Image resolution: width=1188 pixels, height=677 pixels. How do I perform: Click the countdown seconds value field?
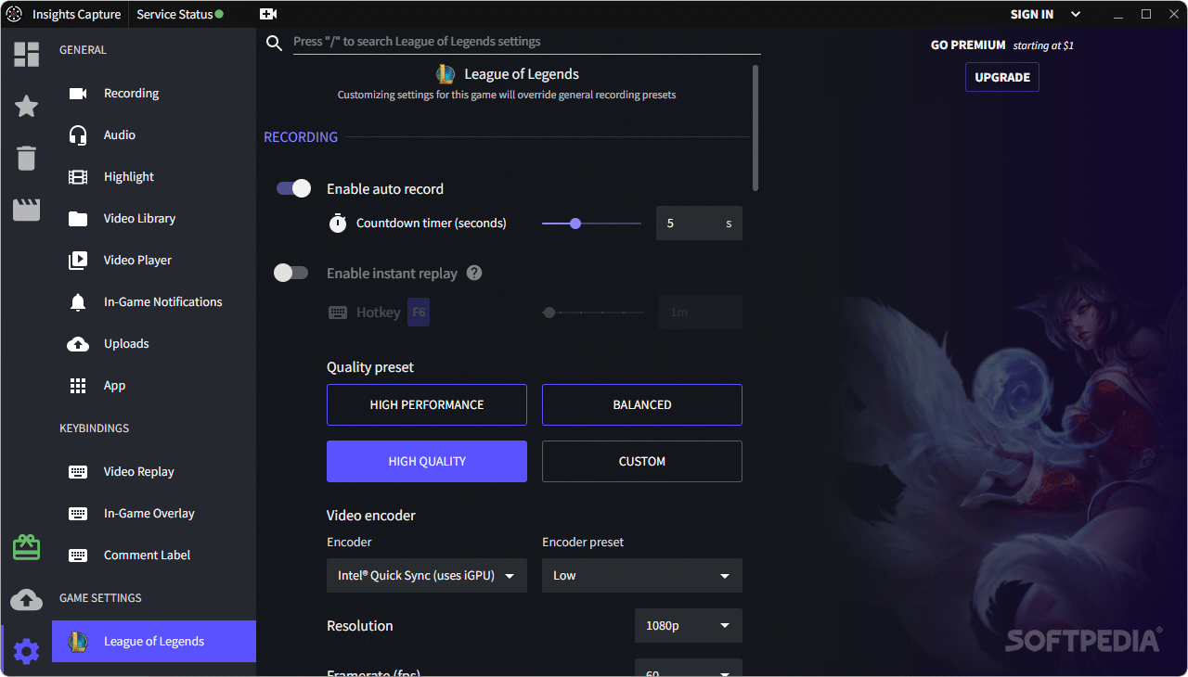[x=699, y=224]
